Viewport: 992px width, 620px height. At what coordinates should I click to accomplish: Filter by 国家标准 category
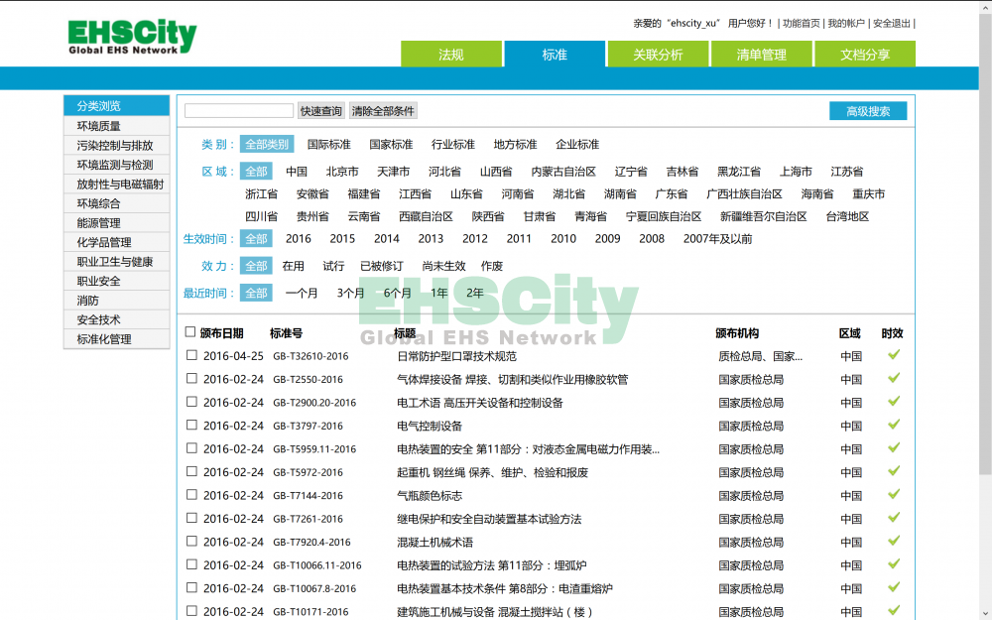391,144
